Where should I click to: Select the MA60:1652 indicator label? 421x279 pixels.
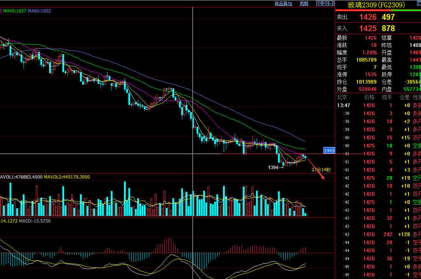(39, 11)
